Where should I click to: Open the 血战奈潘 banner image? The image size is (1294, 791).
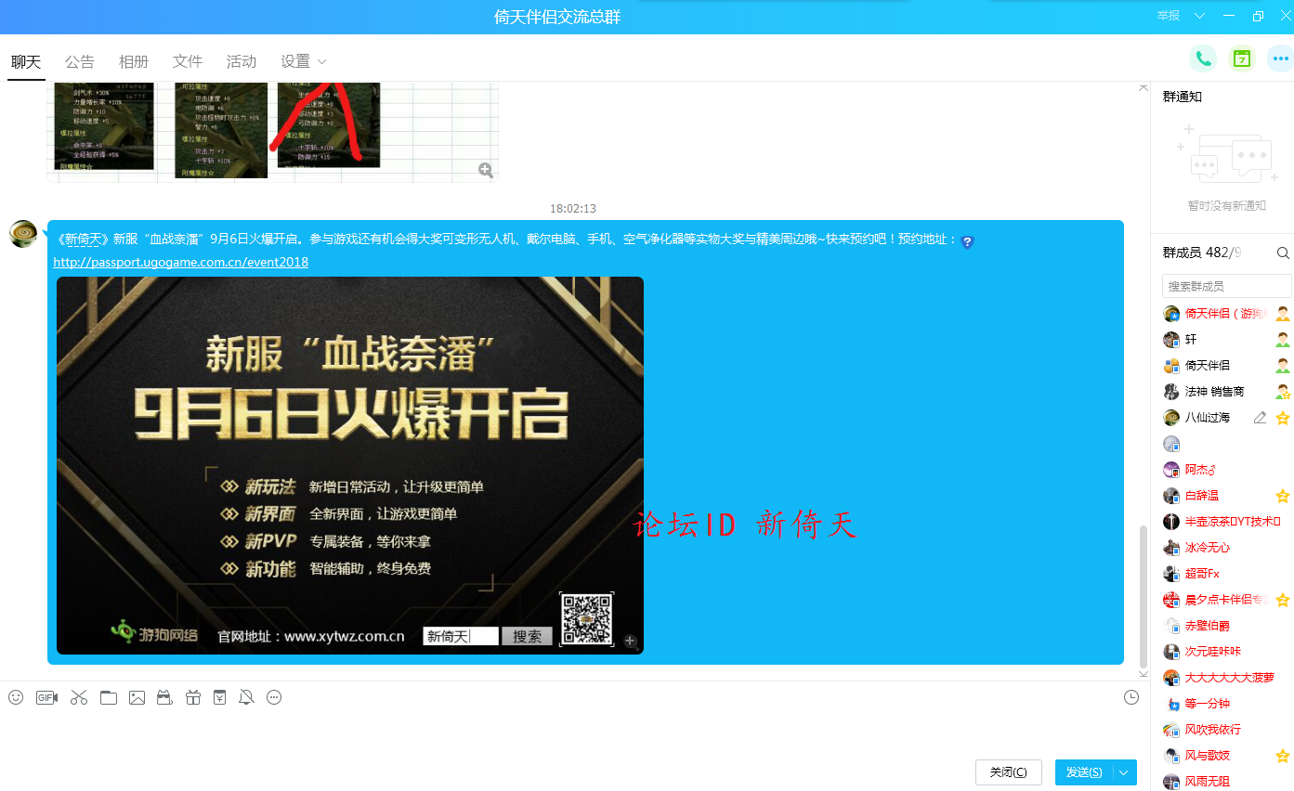click(350, 465)
